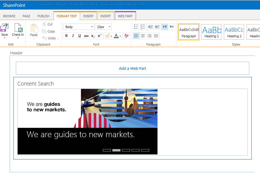260x178 pixels.
Task: Clear formatting with the eraser icon
Action: pyautogui.click(x=126, y=35)
